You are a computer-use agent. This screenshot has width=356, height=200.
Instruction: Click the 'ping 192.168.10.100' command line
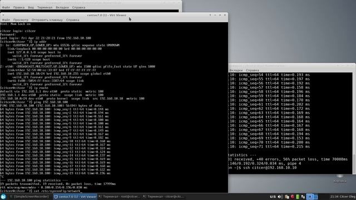point(34,102)
